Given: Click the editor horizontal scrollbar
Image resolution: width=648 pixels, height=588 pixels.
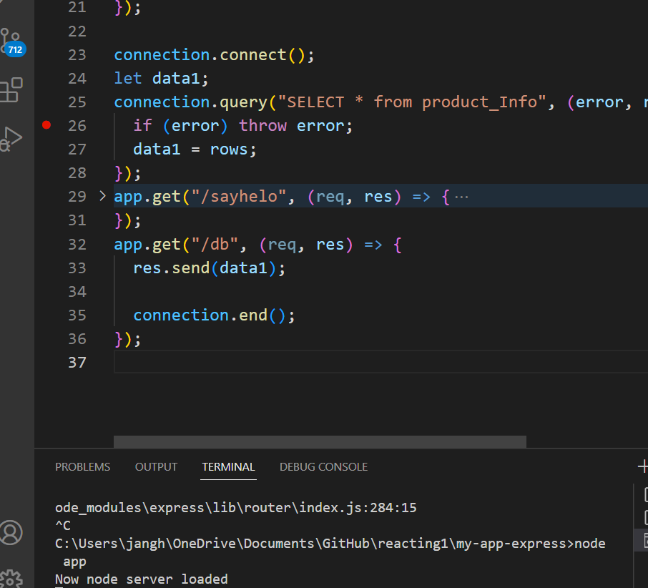Looking at the screenshot, I should (320, 442).
